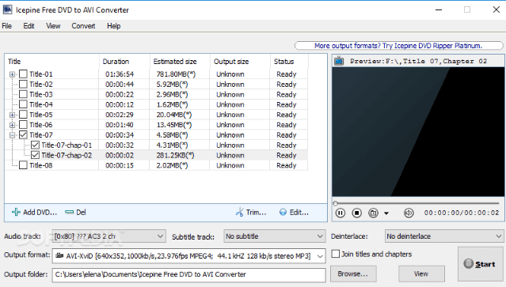Check the Title-02 checkbox
506x287 pixels.
pyautogui.click(x=23, y=84)
